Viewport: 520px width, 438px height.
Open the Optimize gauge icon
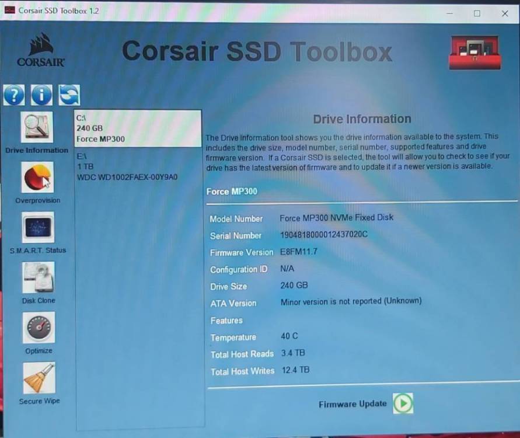point(39,328)
